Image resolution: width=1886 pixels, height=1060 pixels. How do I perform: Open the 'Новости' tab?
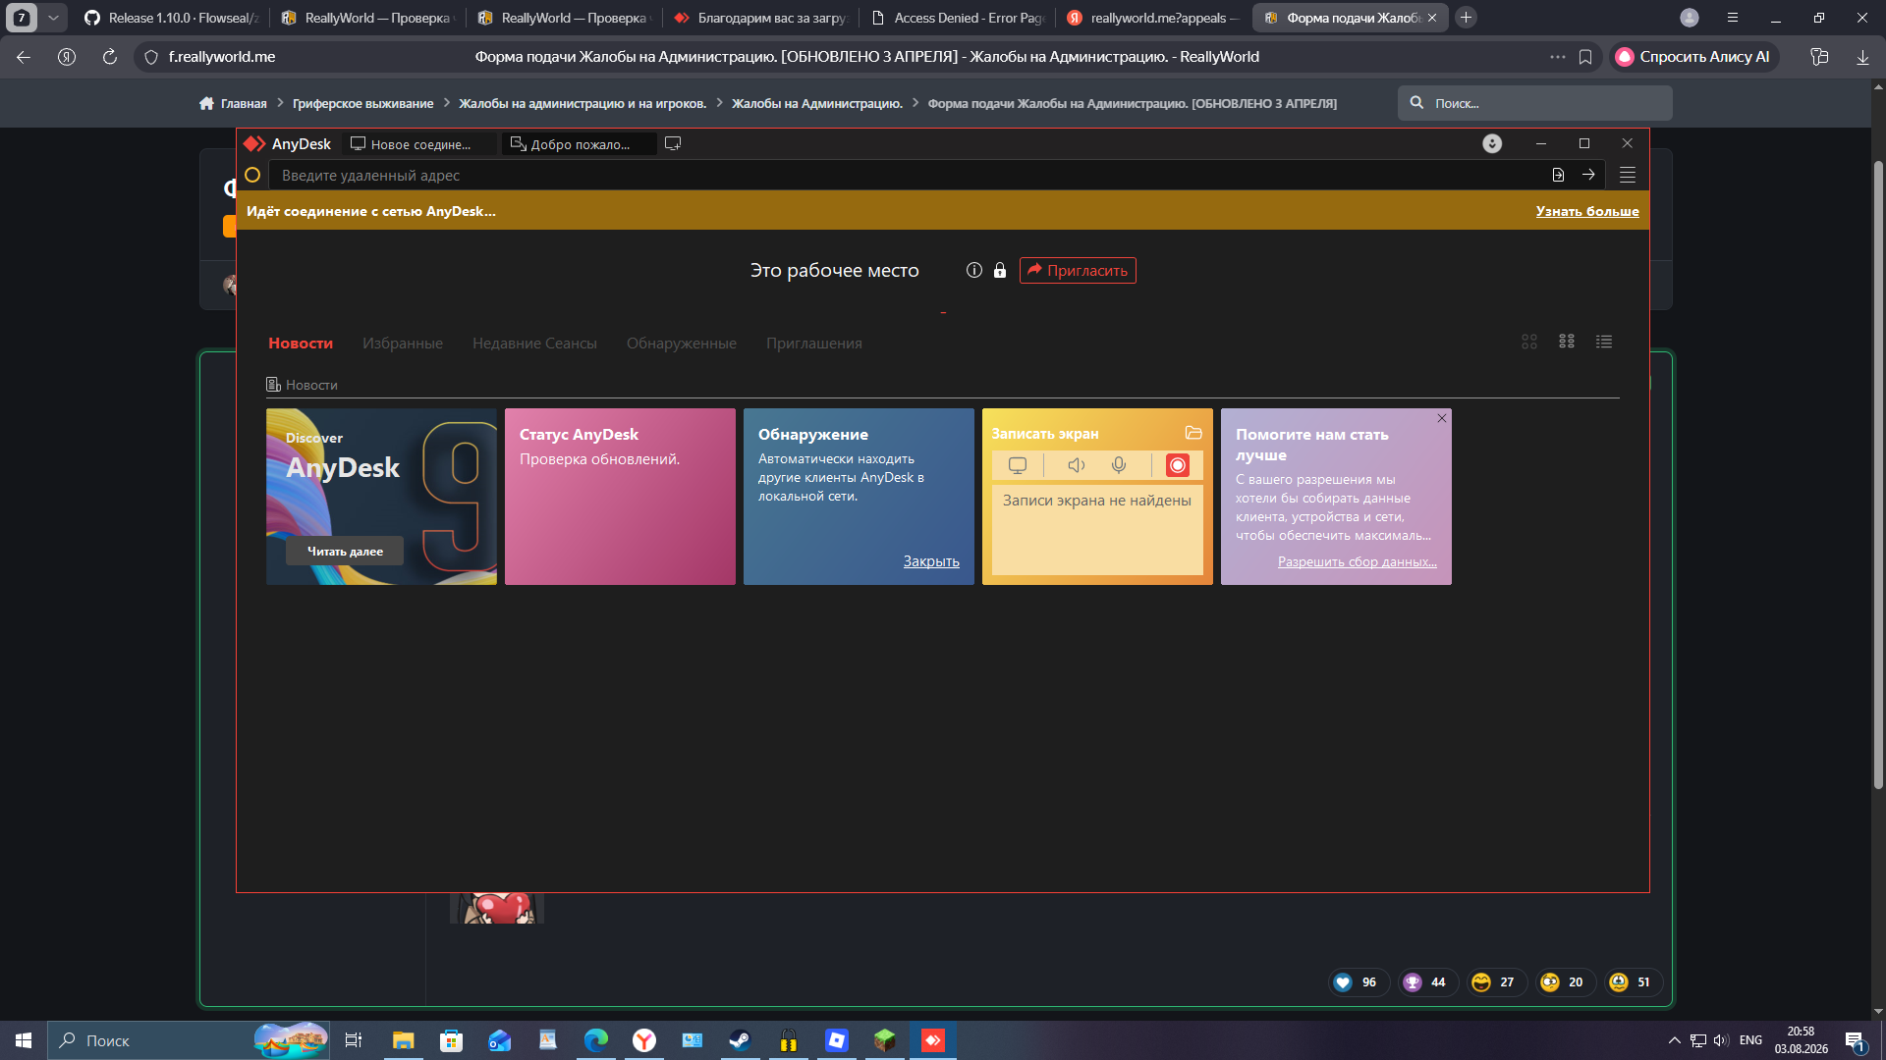301,344
